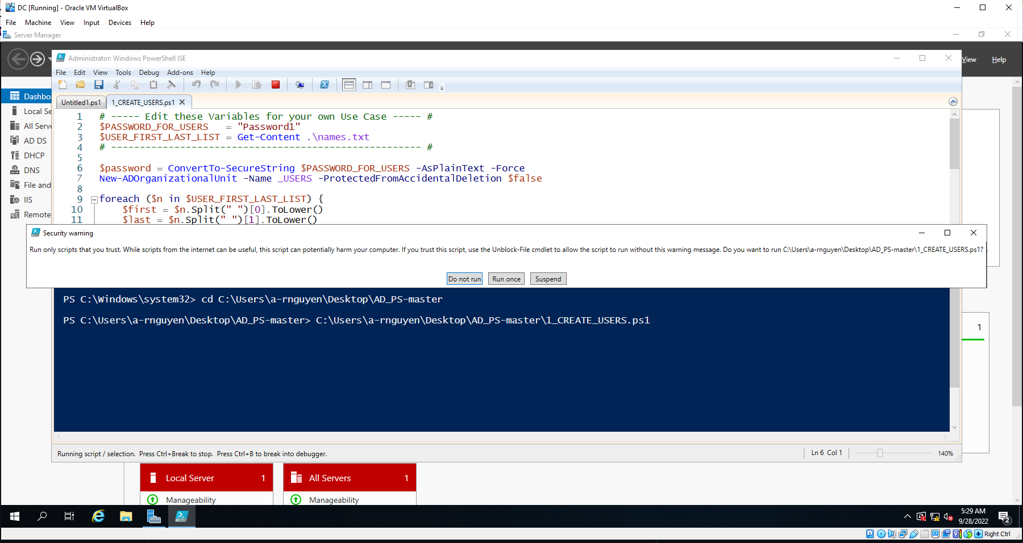Open the View menu in PowerShell ISE
This screenshot has width=1023, height=543.
click(100, 73)
